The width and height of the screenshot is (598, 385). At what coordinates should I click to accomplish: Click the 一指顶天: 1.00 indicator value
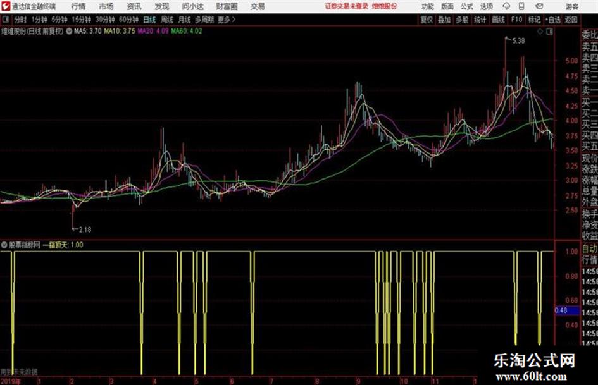point(63,245)
